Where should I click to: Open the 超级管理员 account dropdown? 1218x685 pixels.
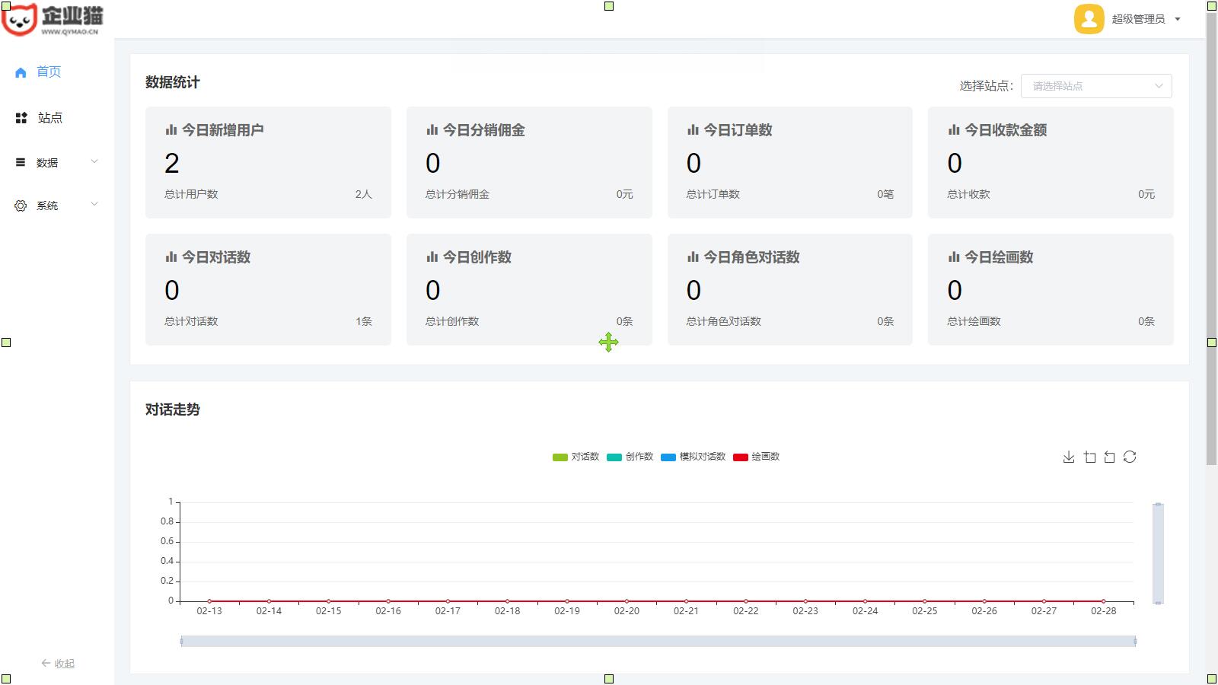1146,19
